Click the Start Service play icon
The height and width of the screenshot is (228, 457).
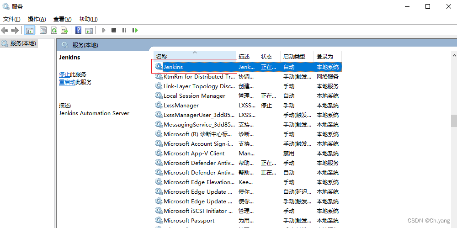[x=103, y=30]
